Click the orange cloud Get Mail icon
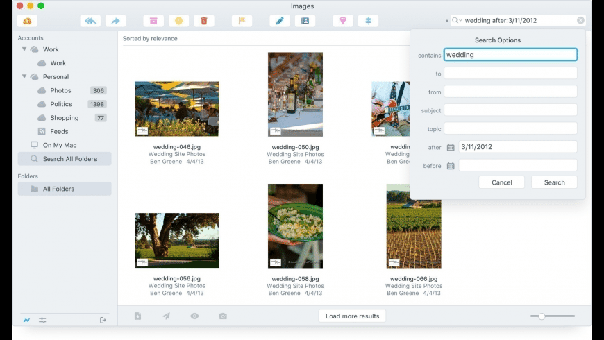The width and height of the screenshot is (604, 340). [x=27, y=21]
